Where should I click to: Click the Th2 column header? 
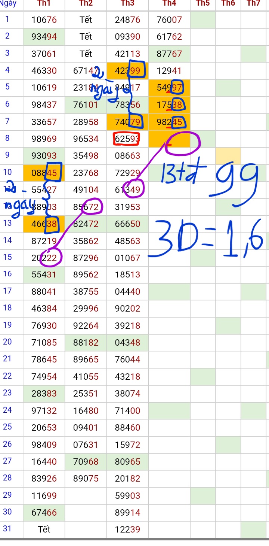(86, 3)
